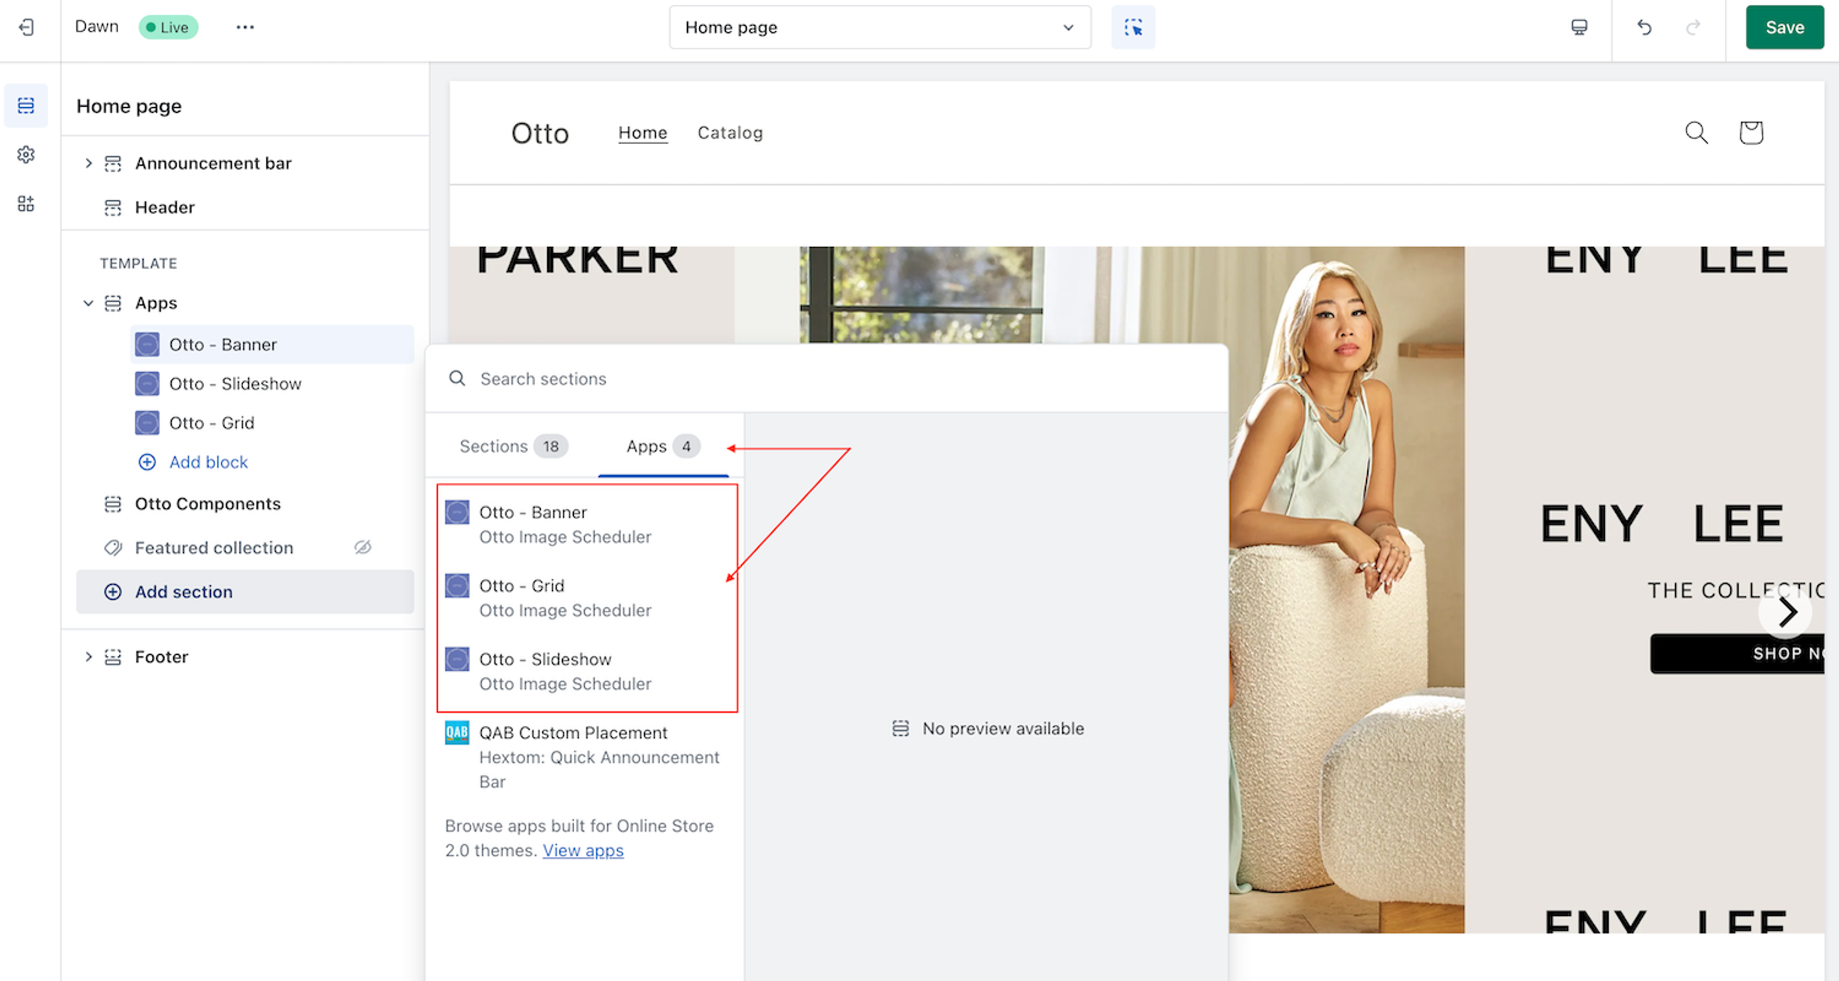Expand the Footer section

[x=88, y=656]
